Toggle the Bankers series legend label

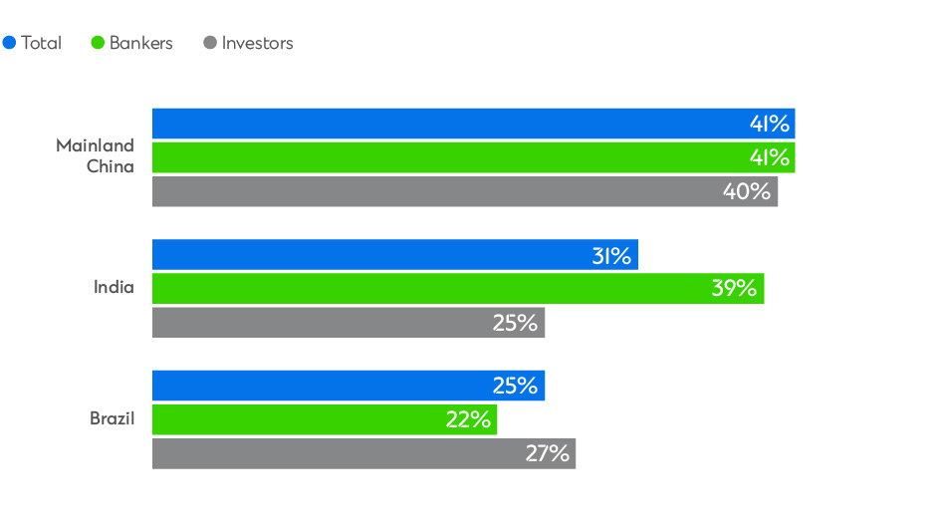[x=140, y=43]
